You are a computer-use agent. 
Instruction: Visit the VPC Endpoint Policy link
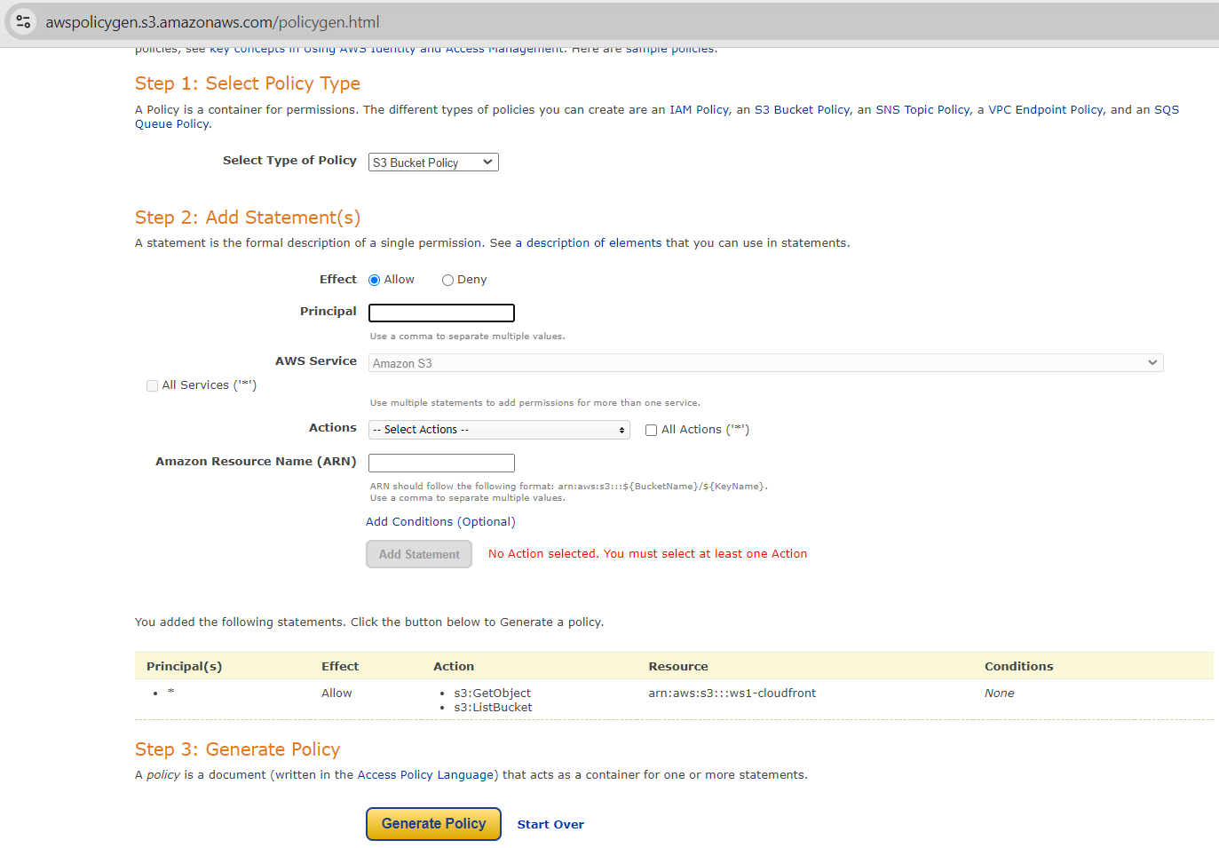[1045, 110]
